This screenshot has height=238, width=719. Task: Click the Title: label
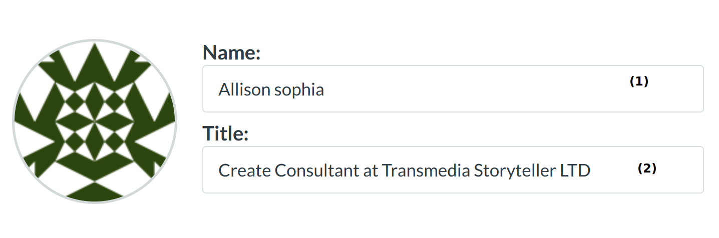(225, 133)
